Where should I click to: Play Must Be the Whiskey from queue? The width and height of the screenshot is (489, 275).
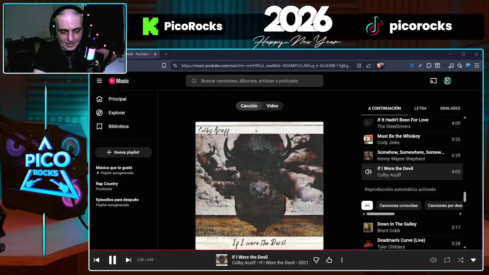pyautogui.click(x=412, y=139)
